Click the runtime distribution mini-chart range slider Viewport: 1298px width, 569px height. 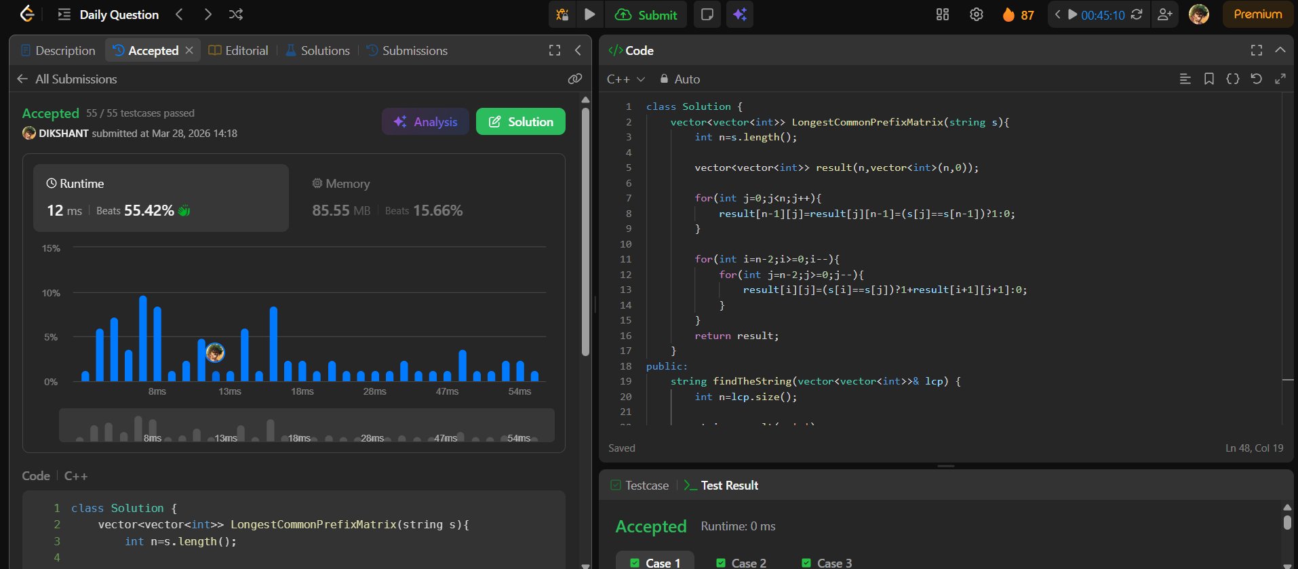click(307, 426)
